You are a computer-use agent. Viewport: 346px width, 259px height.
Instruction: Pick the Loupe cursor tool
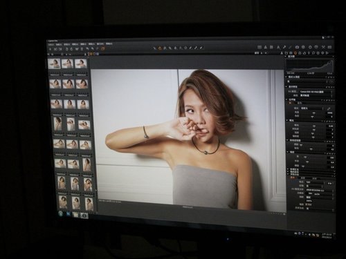click(x=170, y=48)
